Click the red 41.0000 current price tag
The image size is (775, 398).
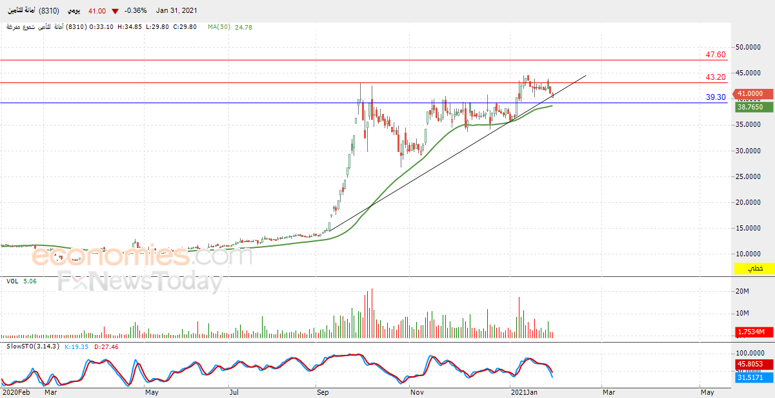point(753,93)
